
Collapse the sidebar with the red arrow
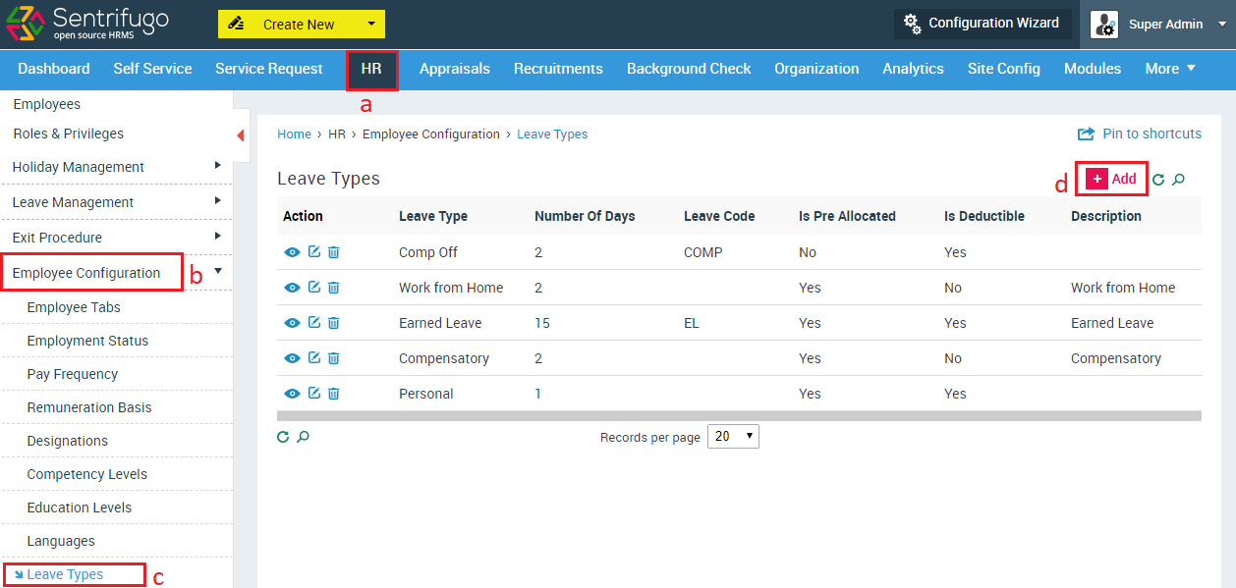[x=241, y=135]
